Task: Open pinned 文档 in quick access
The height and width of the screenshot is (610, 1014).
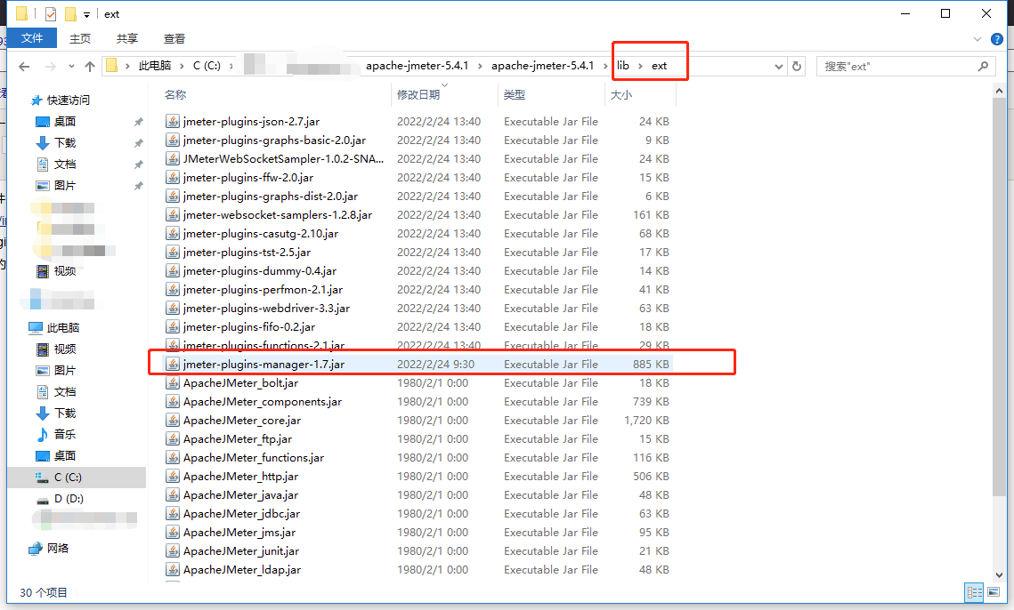Action: point(65,165)
